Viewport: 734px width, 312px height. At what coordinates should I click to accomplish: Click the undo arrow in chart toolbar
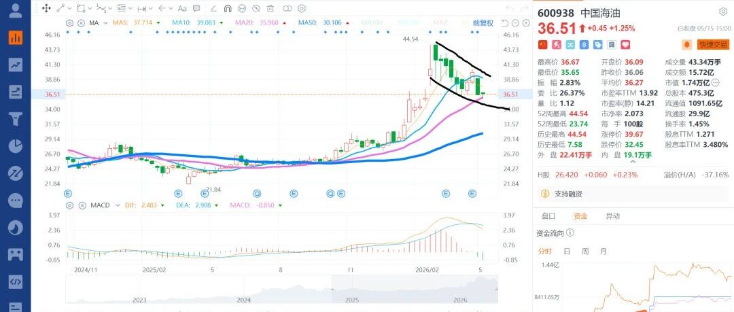click(x=510, y=8)
